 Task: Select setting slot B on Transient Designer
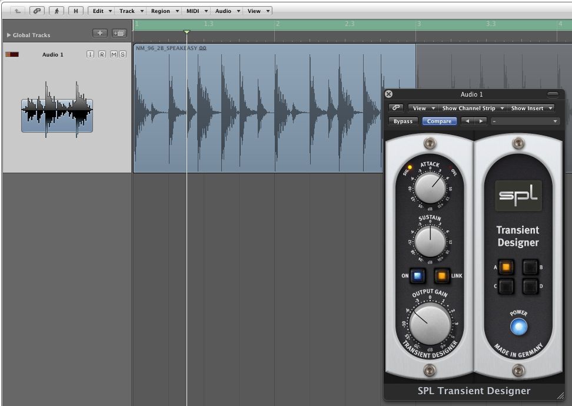530,267
